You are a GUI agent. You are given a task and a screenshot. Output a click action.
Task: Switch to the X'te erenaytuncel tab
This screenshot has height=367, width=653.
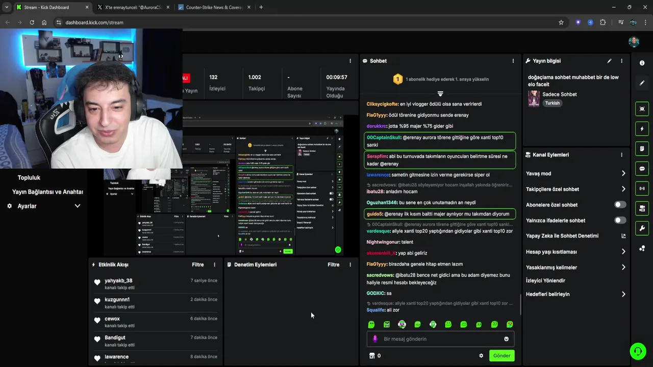coord(133,7)
